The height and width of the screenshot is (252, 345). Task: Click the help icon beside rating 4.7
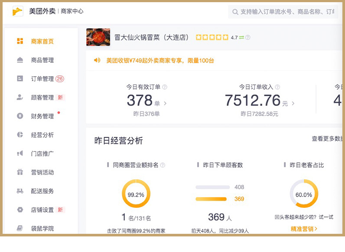pos(248,37)
